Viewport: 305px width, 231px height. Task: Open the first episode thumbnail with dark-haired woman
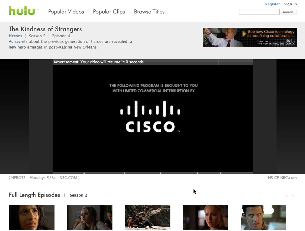click(x=32, y=218)
